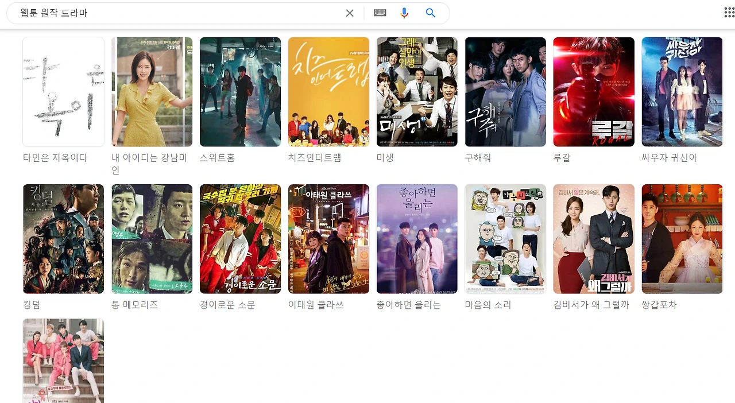This screenshot has height=403, width=735.
Task: Open the 내 아이디는 강남미인 poster
Action: click(152, 92)
